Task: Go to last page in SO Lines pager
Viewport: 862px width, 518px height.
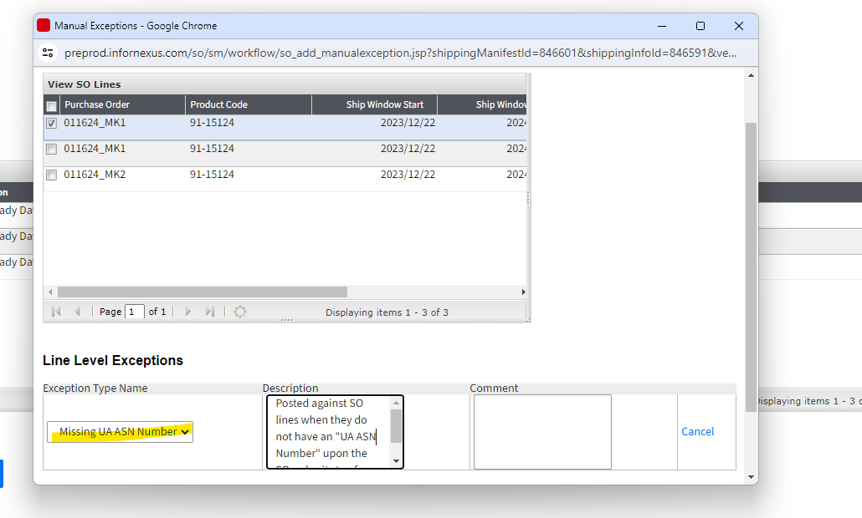Action: tap(209, 312)
